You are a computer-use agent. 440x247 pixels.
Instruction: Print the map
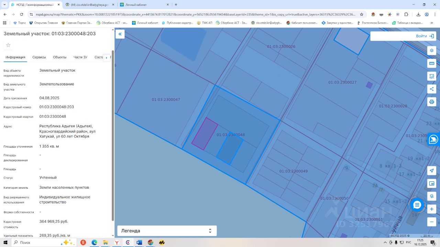point(432,102)
